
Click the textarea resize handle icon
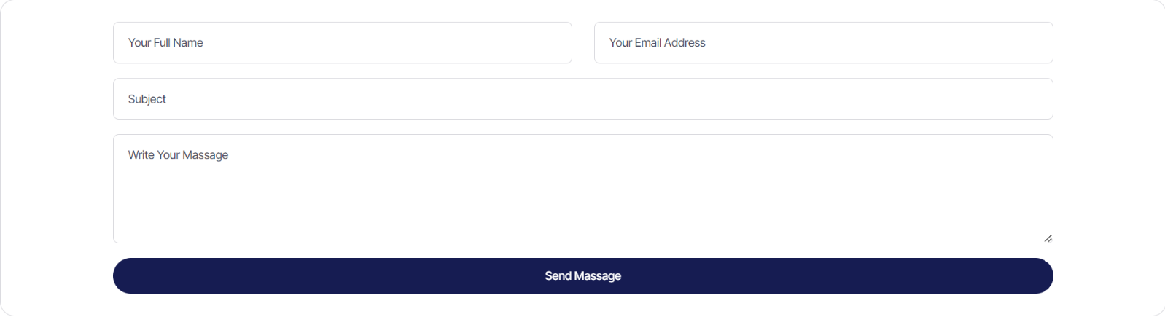(x=1048, y=238)
